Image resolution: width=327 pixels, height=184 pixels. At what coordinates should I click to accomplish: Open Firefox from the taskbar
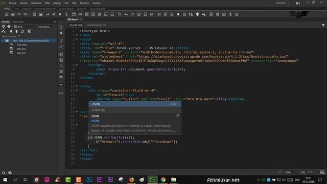point(131,179)
